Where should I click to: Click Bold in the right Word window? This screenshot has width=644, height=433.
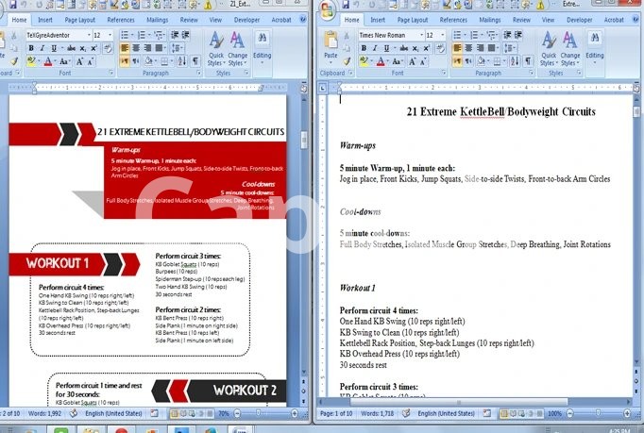[363, 48]
